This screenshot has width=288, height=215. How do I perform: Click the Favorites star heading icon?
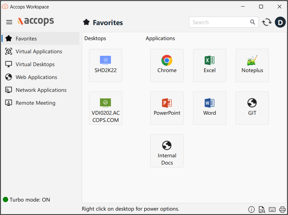[x=86, y=22]
